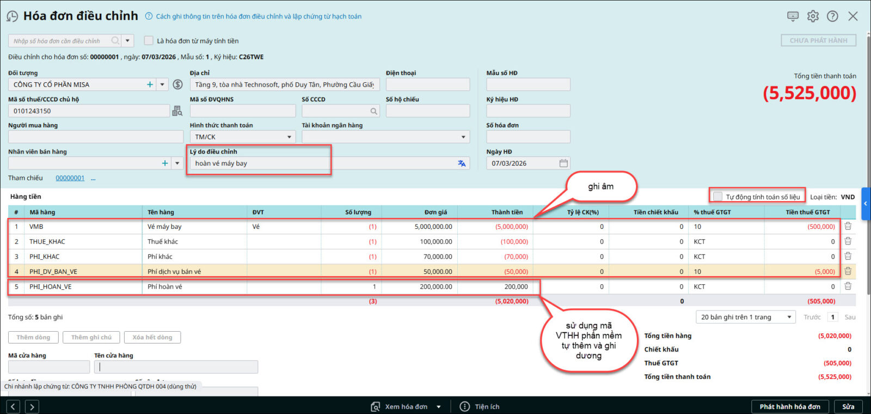This screenshot has height=414, width=871.
Task: Click the tax code lookup icon
Action: (177, 111)
